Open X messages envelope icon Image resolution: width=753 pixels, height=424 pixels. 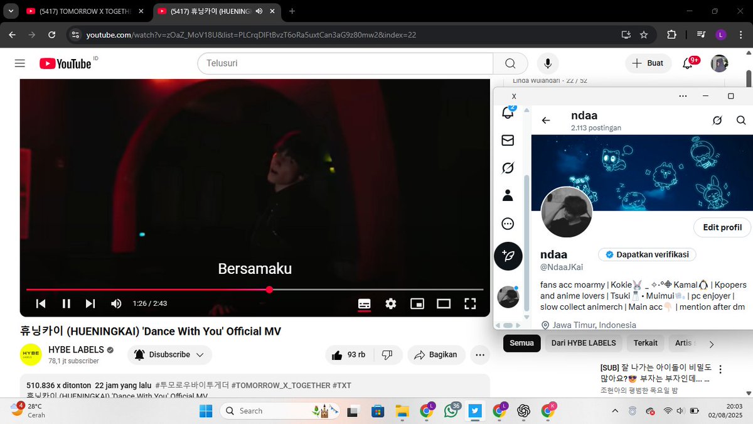[x=508, y=141]
